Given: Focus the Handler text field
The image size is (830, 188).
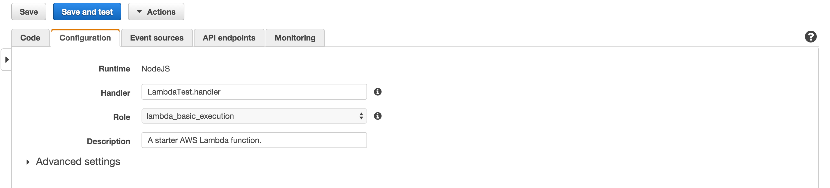Looking at the screenshot, I should [x=254, y=92].
